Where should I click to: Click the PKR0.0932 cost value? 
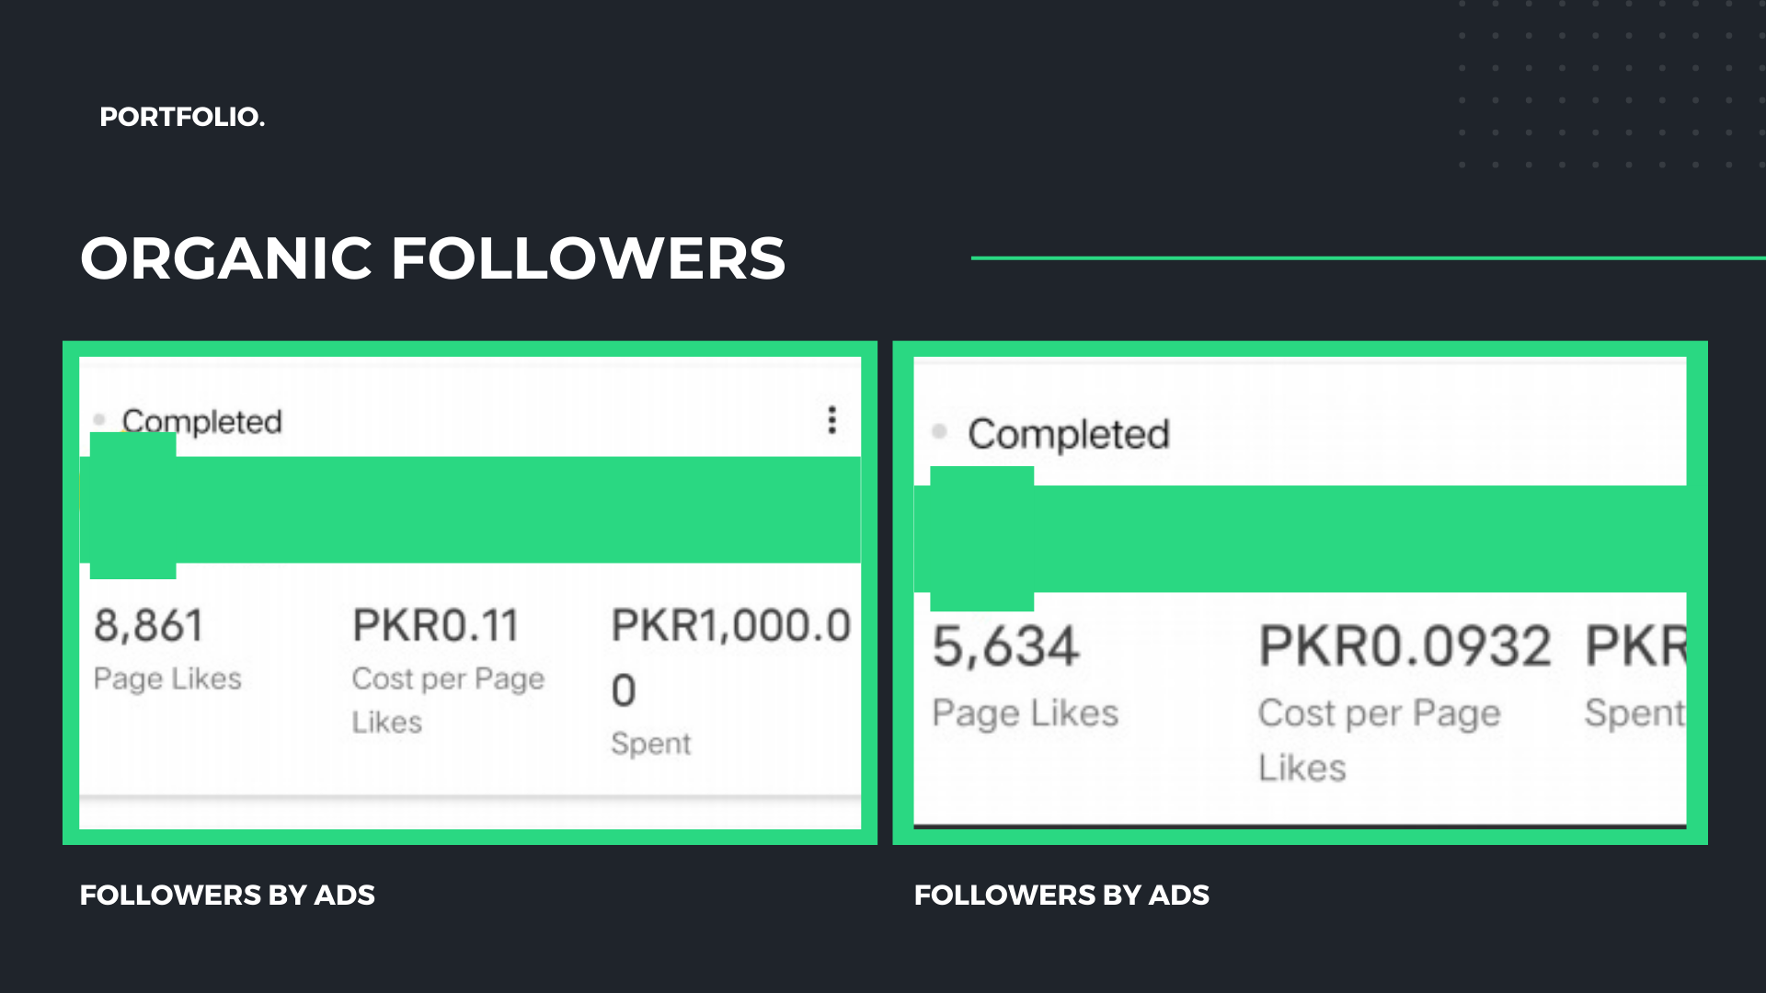(1405, 646)
